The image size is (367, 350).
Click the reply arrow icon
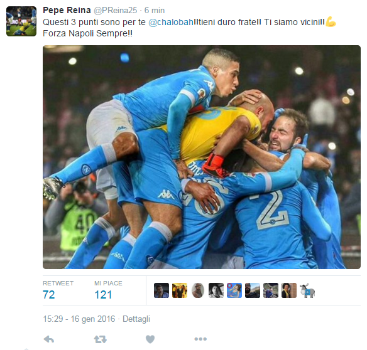(x=49, y=339)
